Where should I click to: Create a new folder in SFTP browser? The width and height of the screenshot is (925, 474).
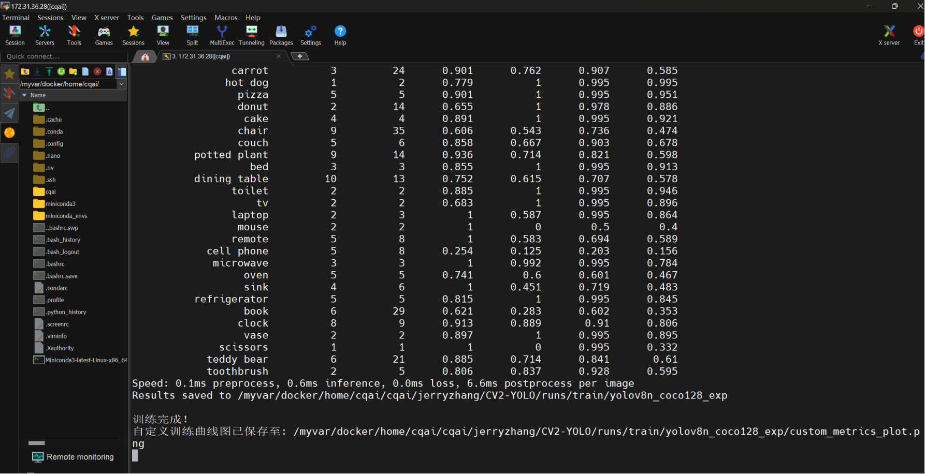(73, 71)
